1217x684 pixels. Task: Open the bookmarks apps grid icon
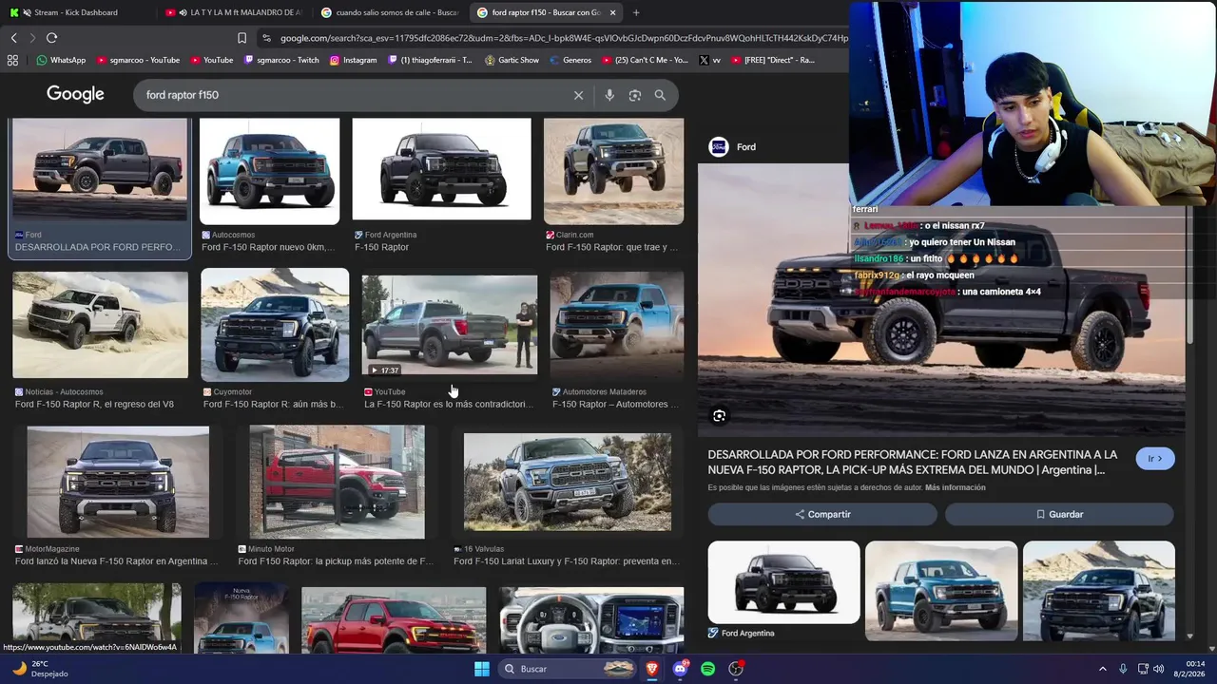coord(12,60)
